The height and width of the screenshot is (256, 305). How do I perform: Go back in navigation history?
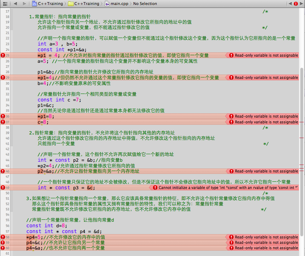click(15, 4)
